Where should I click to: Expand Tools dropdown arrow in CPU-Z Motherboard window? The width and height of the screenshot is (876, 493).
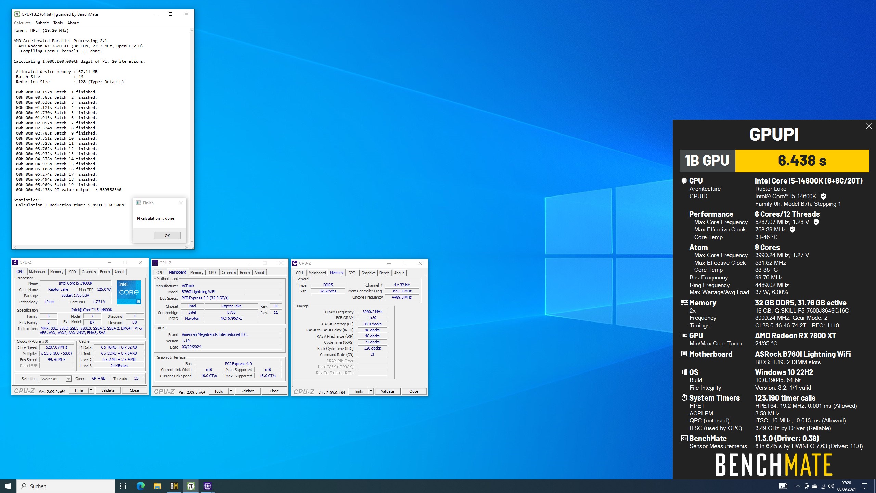coord(231,391)
